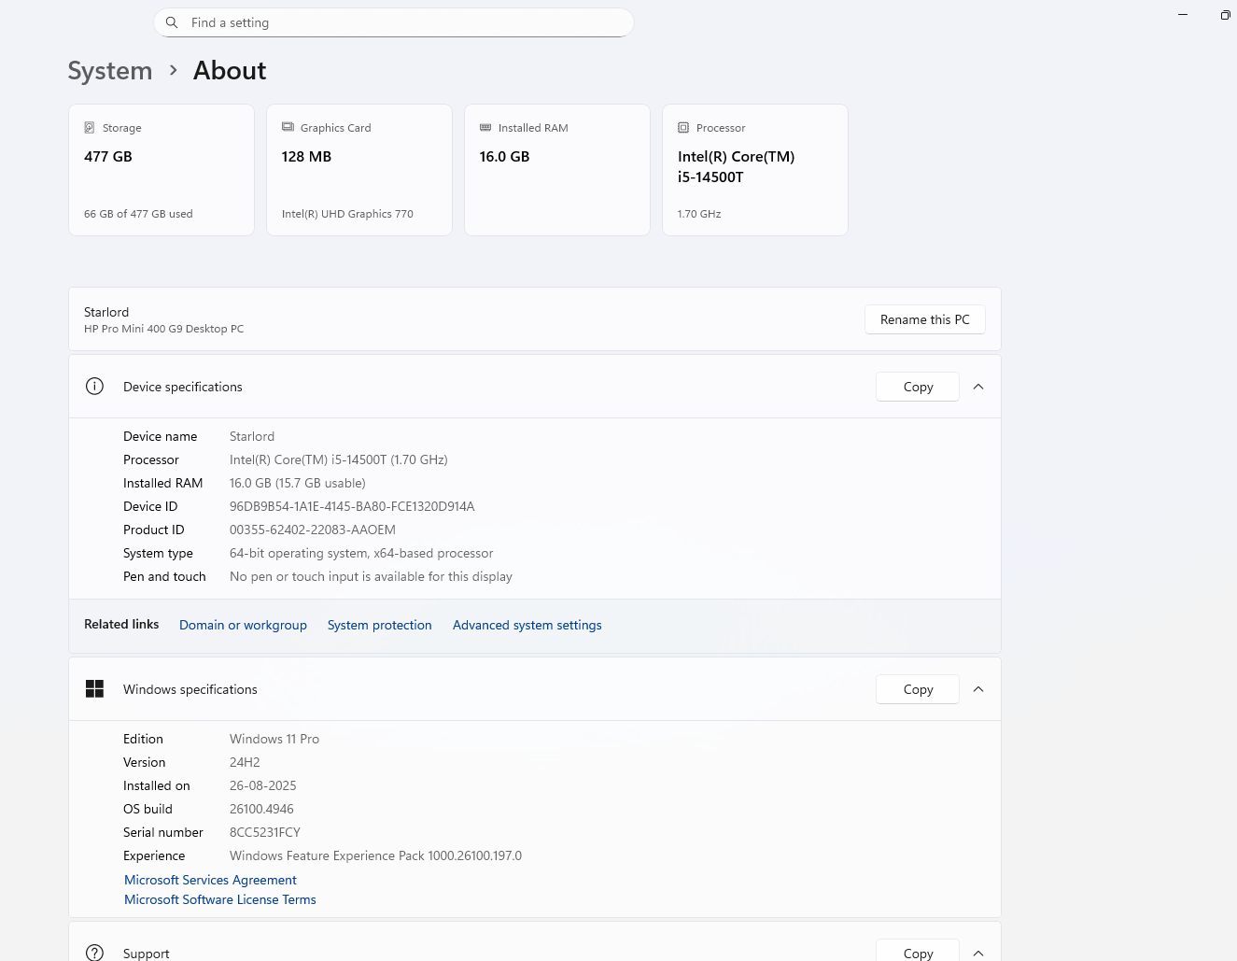1237x961 pixels.
Task: Select the Pen and touch value
Action: point(371,576)
